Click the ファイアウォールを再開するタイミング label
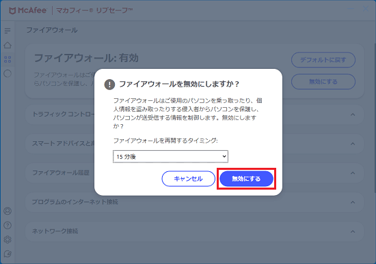The width and height of the screenshot is (376, 264). click(x=165, y=141)
